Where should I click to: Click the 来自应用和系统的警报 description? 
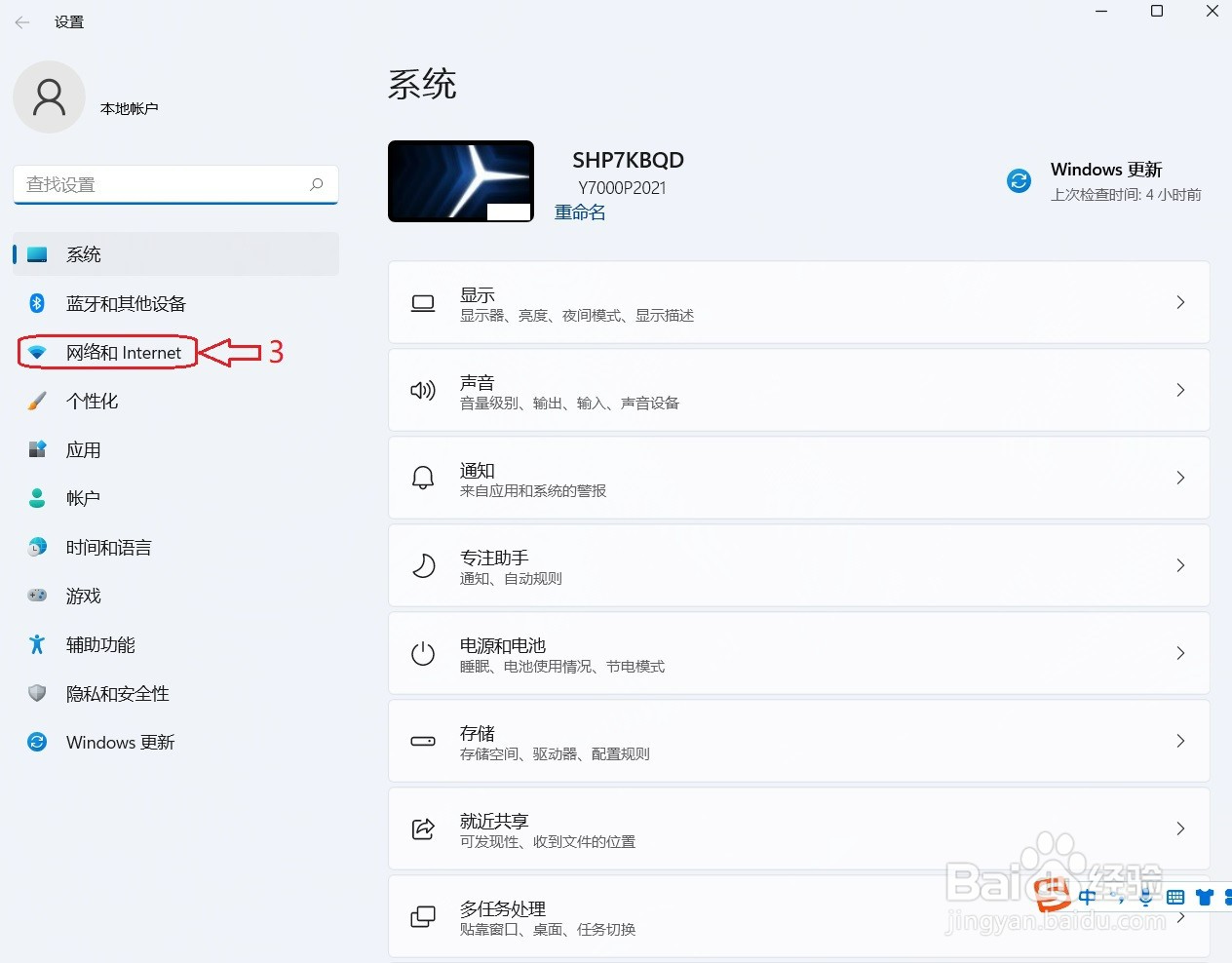point(533,491)
